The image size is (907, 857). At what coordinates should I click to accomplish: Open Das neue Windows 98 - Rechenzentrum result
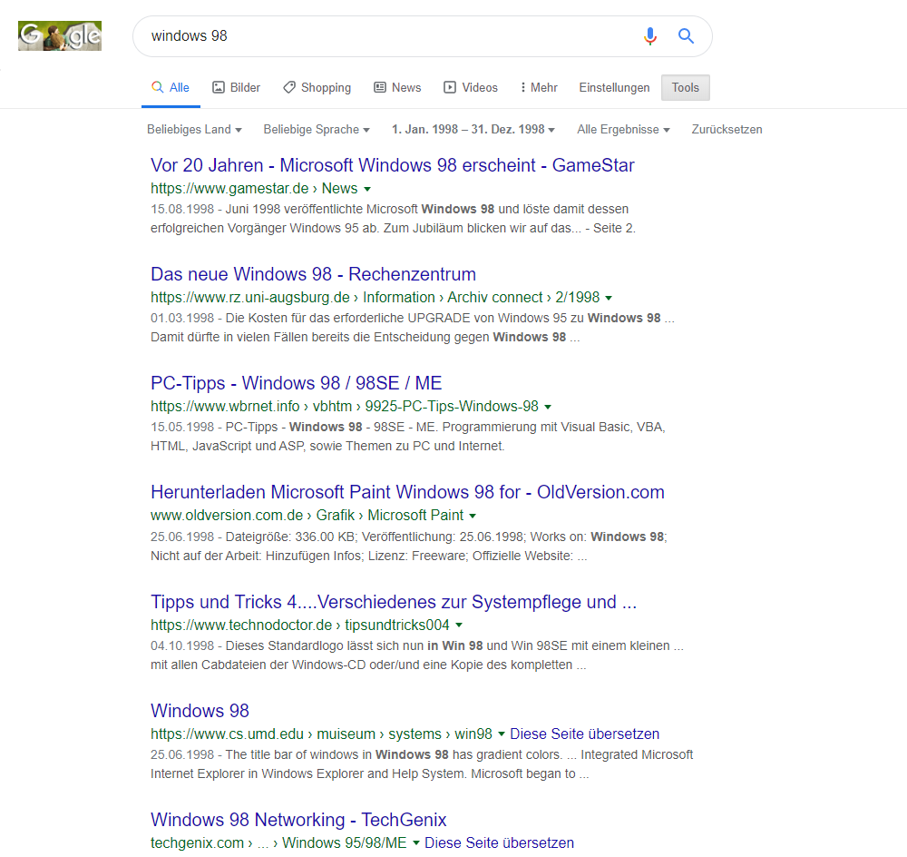click(313, 274)
